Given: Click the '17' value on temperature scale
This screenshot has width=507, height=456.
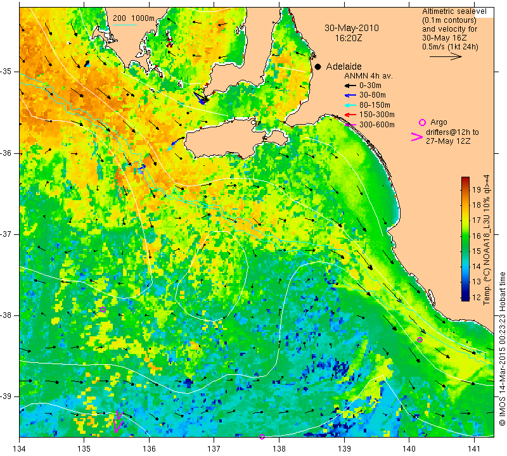Looking at the screenshot, I should 477,220.
